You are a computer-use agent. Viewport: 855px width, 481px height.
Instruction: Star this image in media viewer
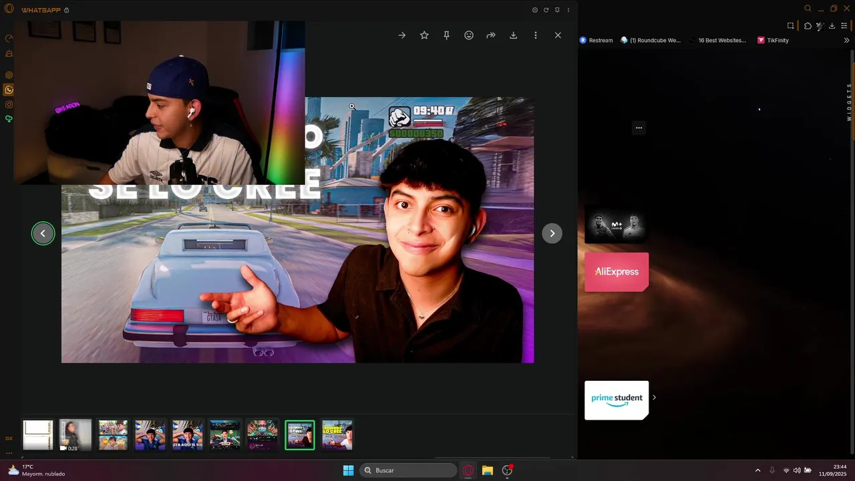pyautogui.click(x=424, y=35)
